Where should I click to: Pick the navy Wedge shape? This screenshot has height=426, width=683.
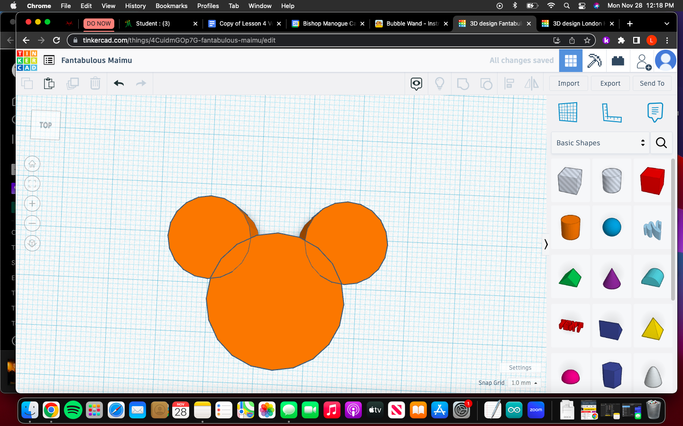(x=611, y=330)
